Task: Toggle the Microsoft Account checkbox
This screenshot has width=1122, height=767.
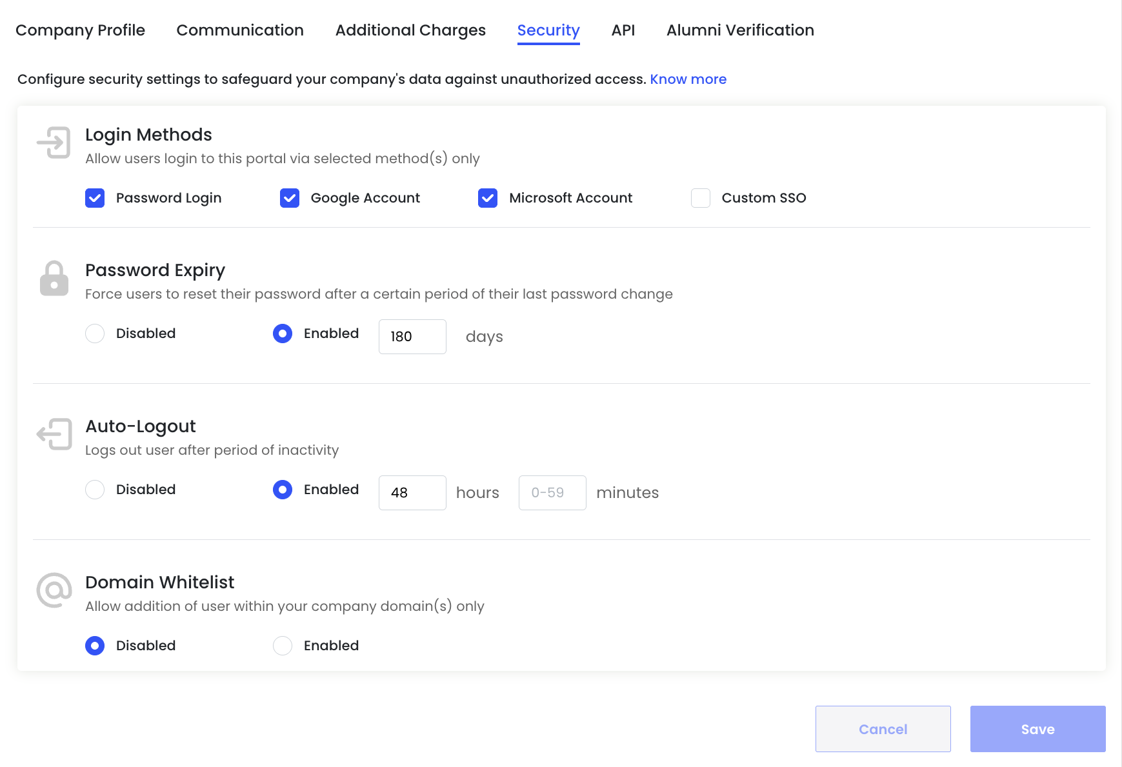Action: (x=488, y=198)
